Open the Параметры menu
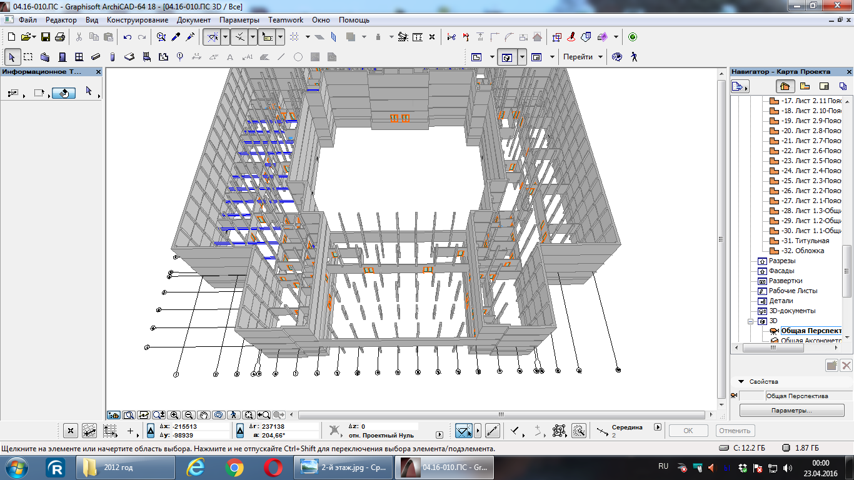Screen dimensions: 854x480 (239, 20)
